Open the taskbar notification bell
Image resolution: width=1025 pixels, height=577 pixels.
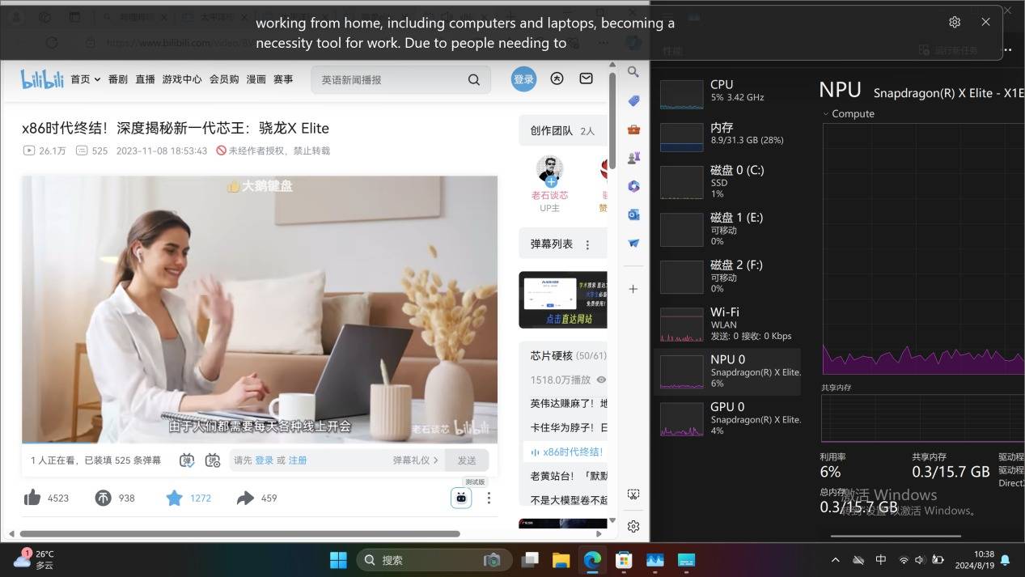(x=1006, y=560)
